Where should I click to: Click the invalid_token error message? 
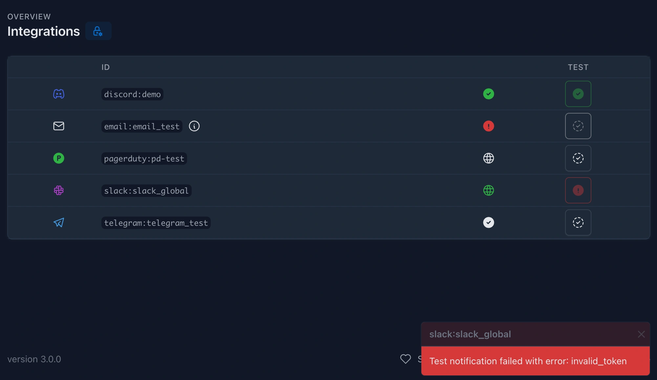(x=528, y=361)
